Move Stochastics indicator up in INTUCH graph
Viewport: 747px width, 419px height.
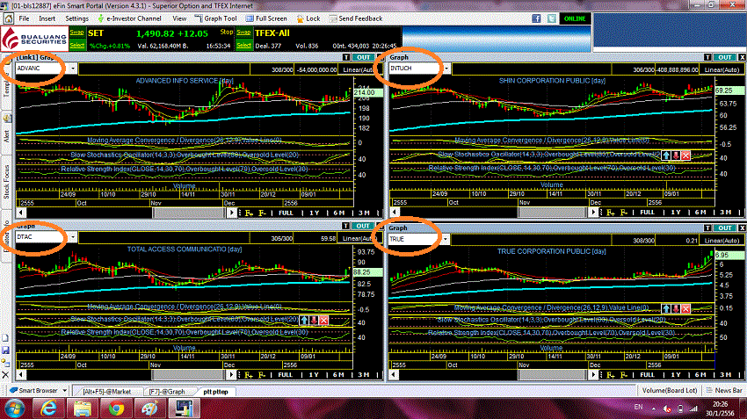[x=666, y=155]
